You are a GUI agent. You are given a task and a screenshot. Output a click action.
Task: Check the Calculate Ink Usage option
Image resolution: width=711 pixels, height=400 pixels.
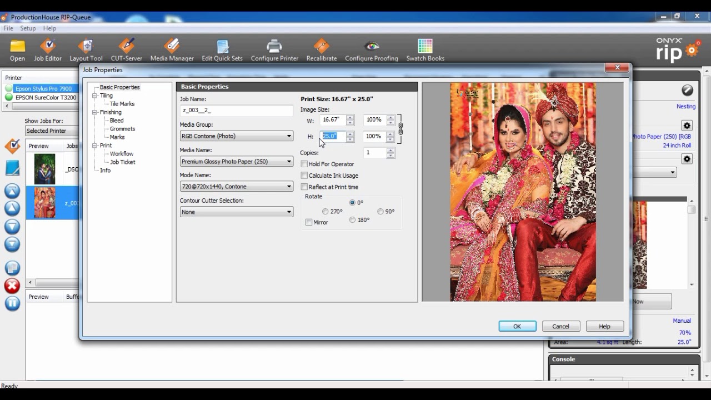[304, 176]
